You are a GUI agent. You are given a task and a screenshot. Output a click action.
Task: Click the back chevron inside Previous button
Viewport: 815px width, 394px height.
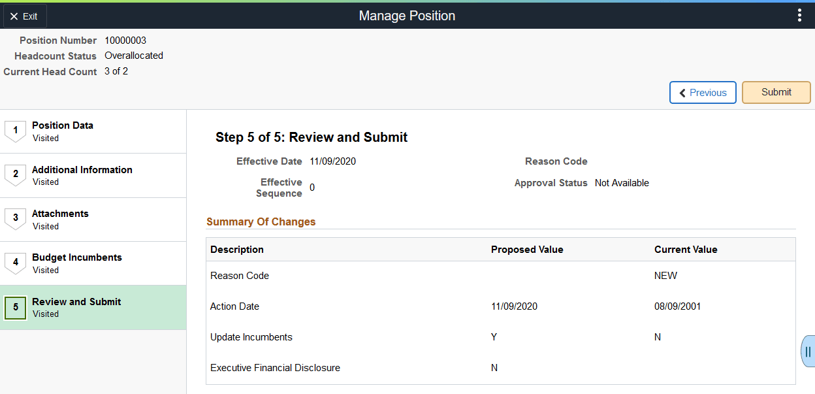pyautogui.click(x=682, y=92)
